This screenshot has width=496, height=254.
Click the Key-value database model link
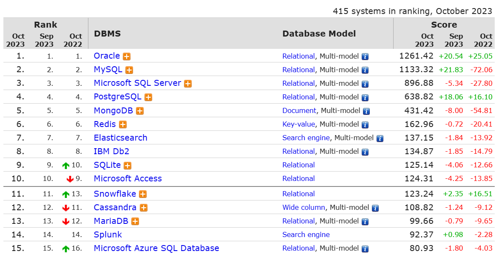click(299, 124)
